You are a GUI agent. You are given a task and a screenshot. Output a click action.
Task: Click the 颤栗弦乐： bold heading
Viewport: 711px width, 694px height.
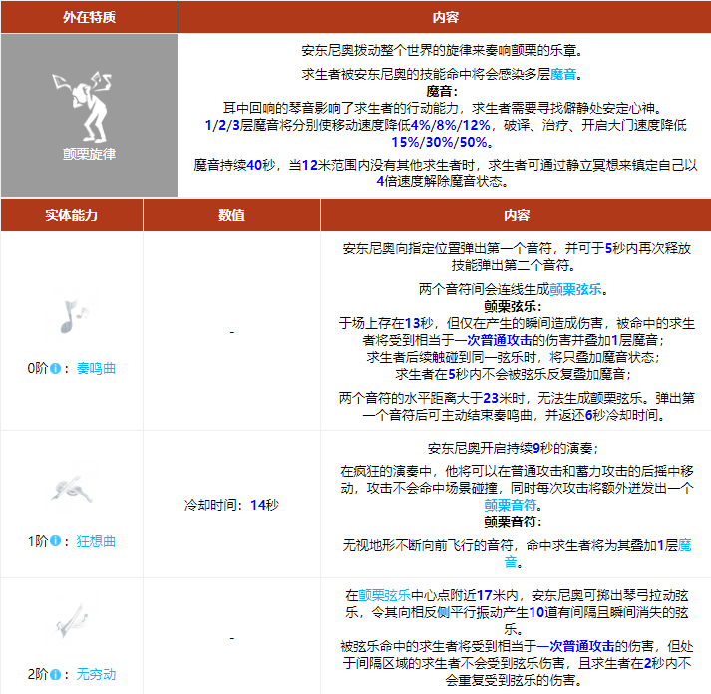tap(513, 306)
